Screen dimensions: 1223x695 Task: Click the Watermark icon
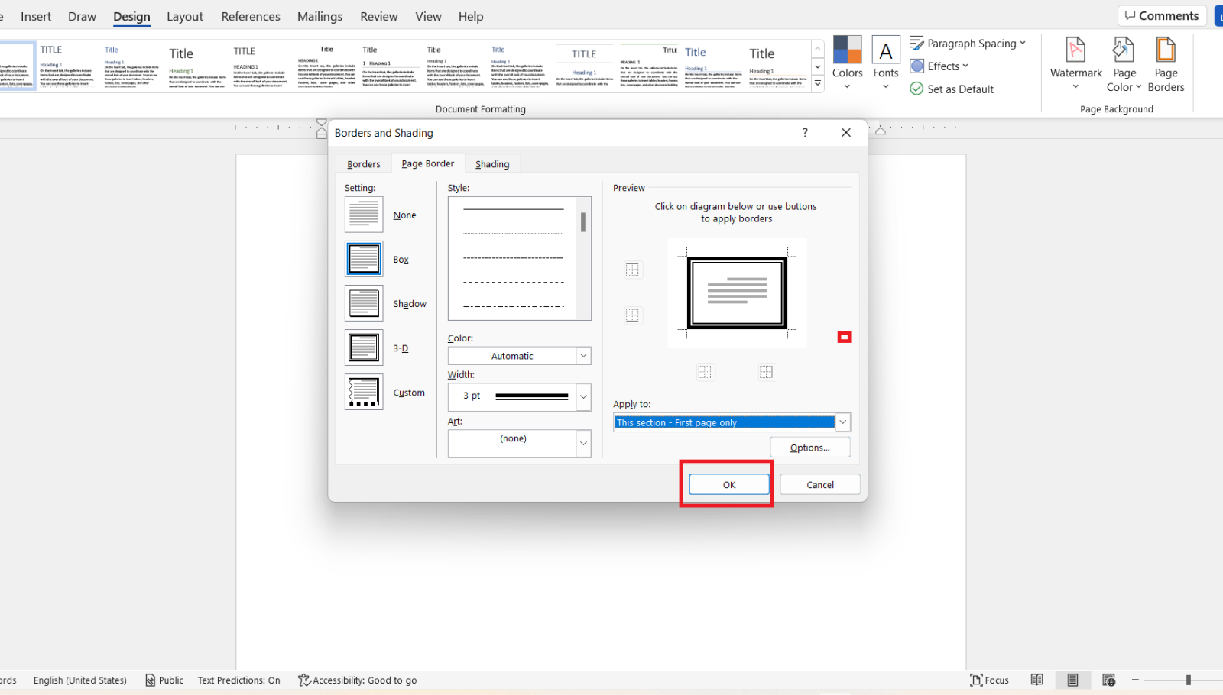pyautogui.click(x=1075, y=52)
